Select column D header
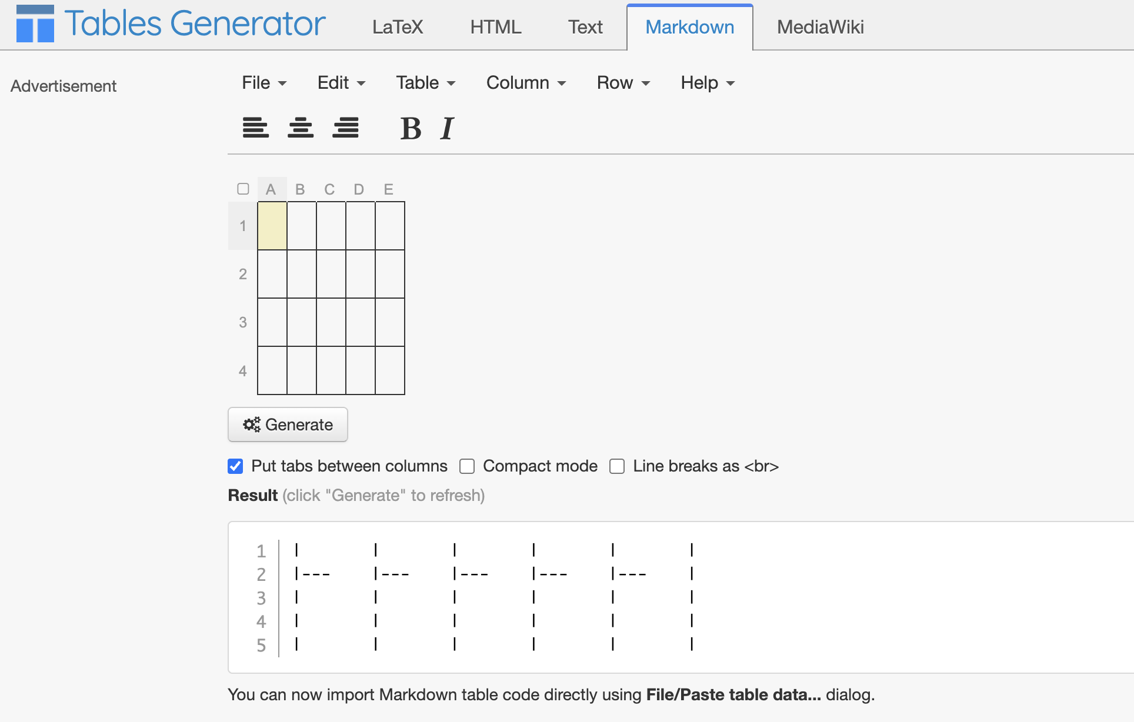 [x=359, y=189]
